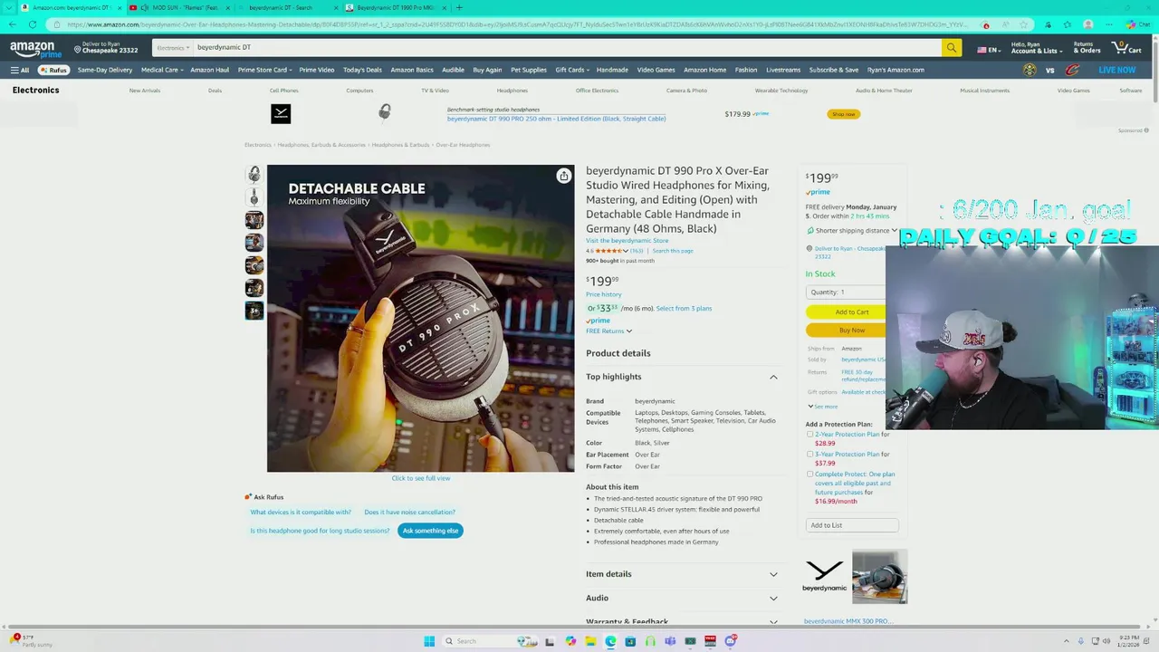Click the Shop now ad button
The image size is (1159, 652).
(843, 114)
